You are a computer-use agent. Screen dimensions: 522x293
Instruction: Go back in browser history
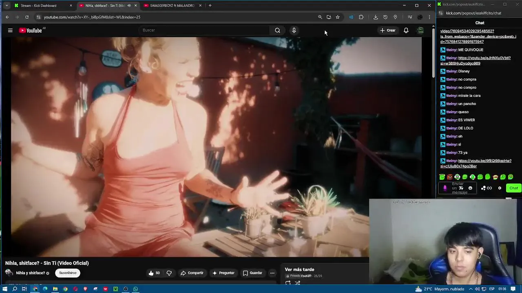coord(7,17)
